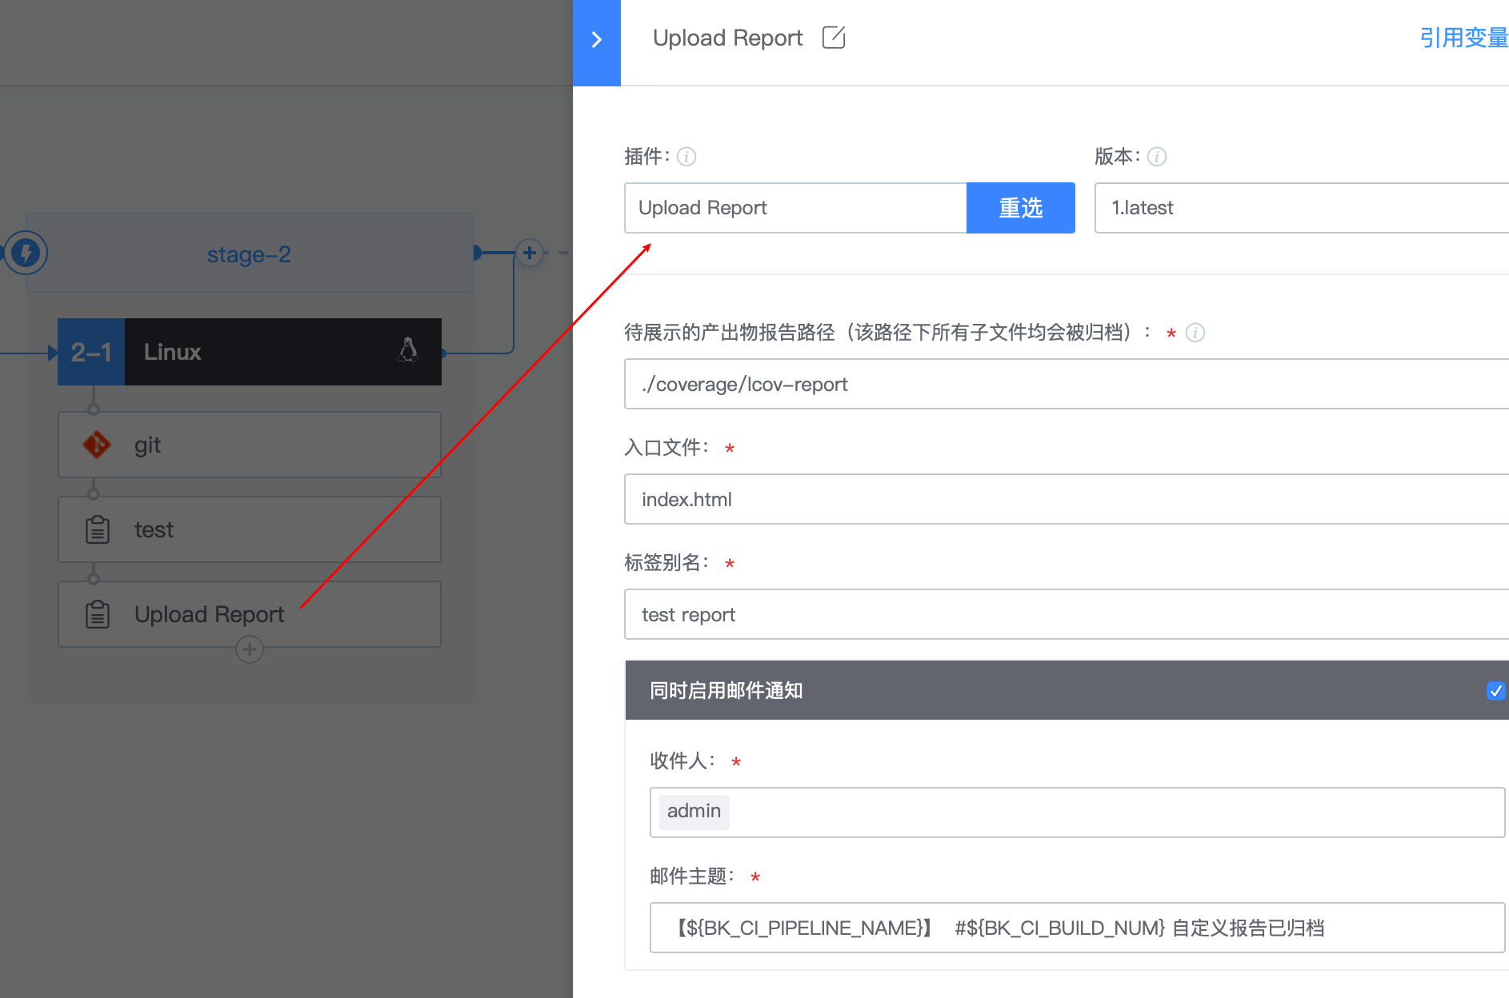This screenshot has height=998, width=1509.
Task: Click the stage-2 header
Action: tap(250, 253)
